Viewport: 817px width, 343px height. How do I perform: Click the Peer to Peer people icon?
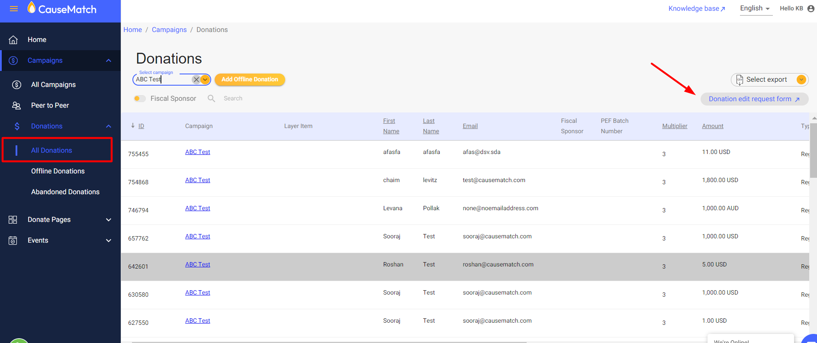(x=16, y=106)
